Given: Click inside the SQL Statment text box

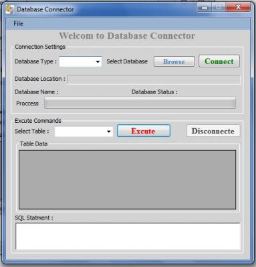Looking at the screenshot, I should 128,236.
